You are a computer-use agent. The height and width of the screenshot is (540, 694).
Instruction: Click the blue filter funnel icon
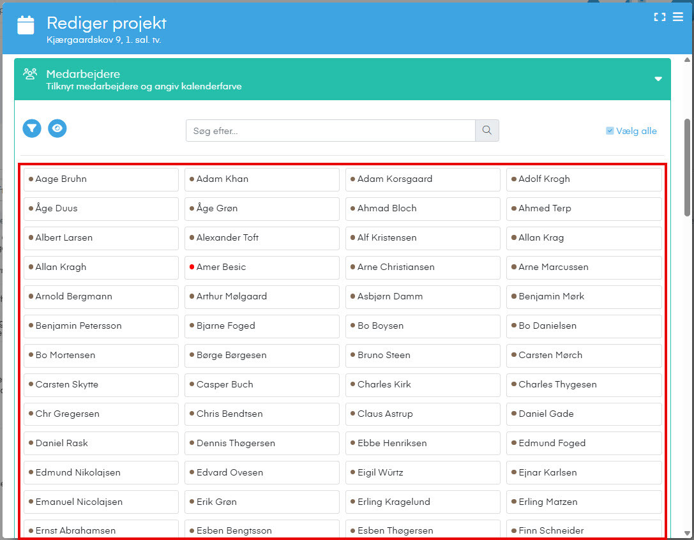click(32, 128)
